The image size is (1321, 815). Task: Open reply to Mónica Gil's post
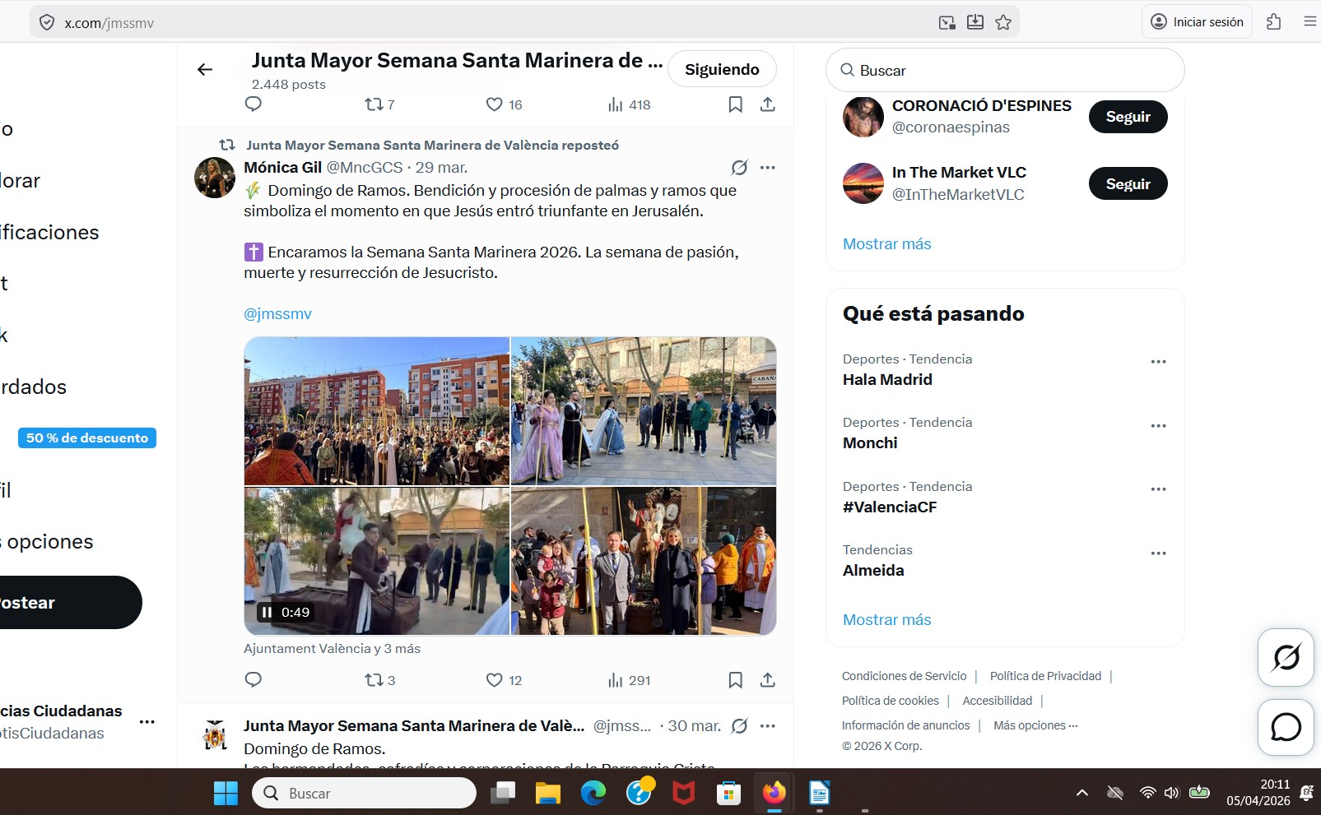(253, 680)
